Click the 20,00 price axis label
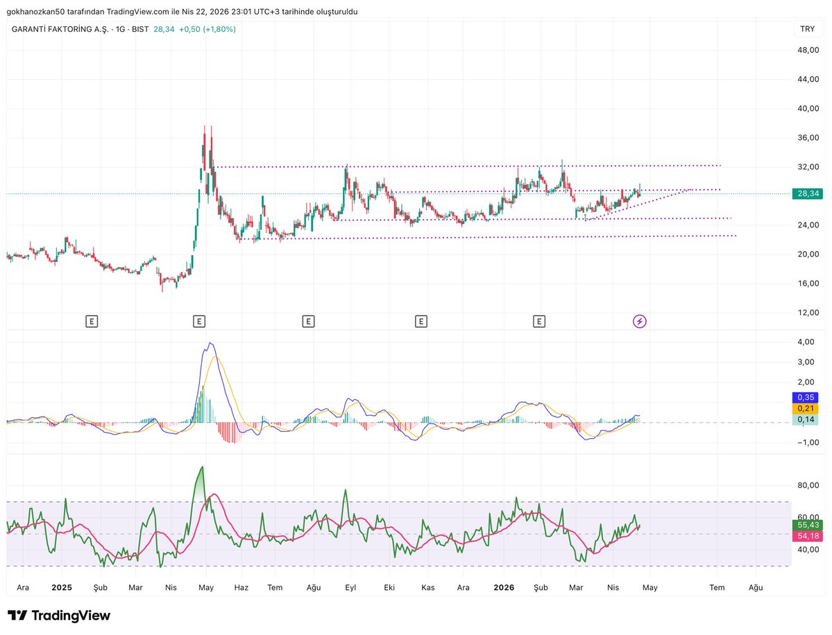Screen dimensions: 832x635 (x=808, y=254)
